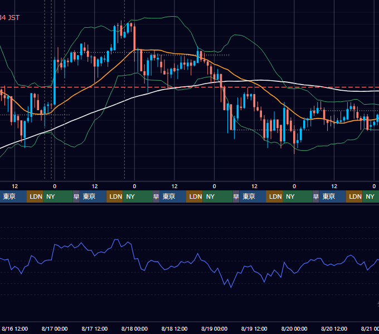Select the 8/20 12:00 date label
Screen dimensions: 379x334
tap(334, 328)
